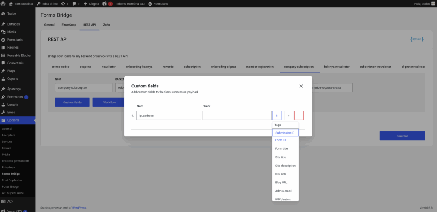Open Escriptura settings submenu

9,135
